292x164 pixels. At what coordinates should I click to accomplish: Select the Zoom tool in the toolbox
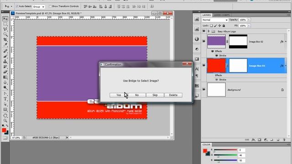pyautogui.click(x=5, y=121)
